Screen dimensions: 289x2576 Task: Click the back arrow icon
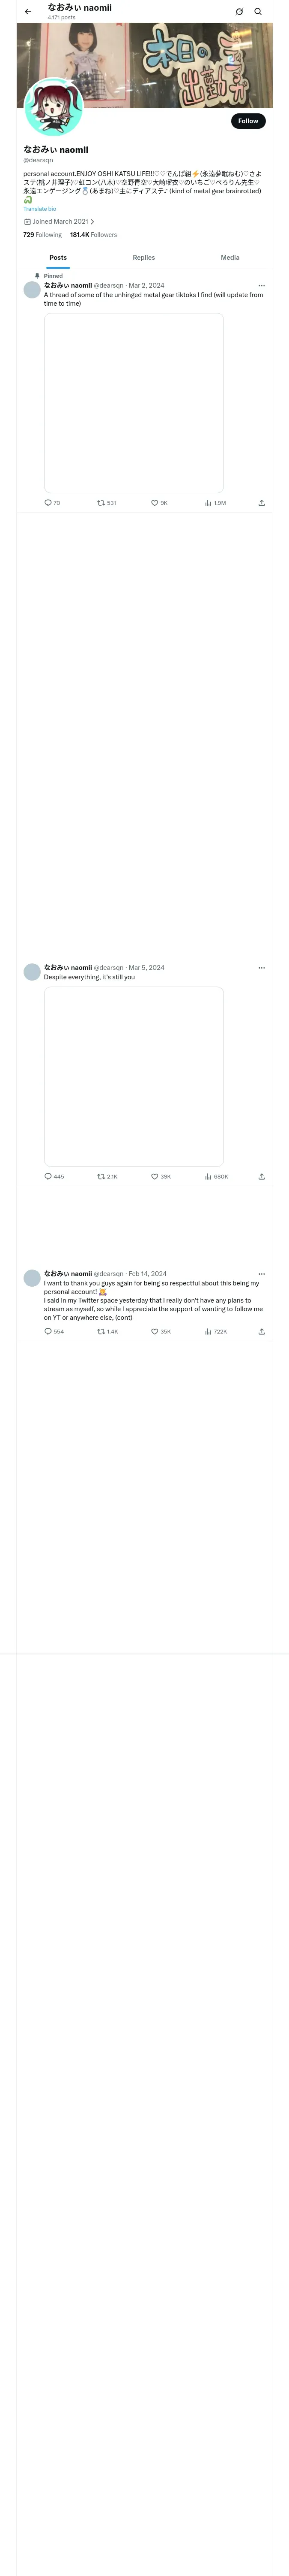click(28, 12)
